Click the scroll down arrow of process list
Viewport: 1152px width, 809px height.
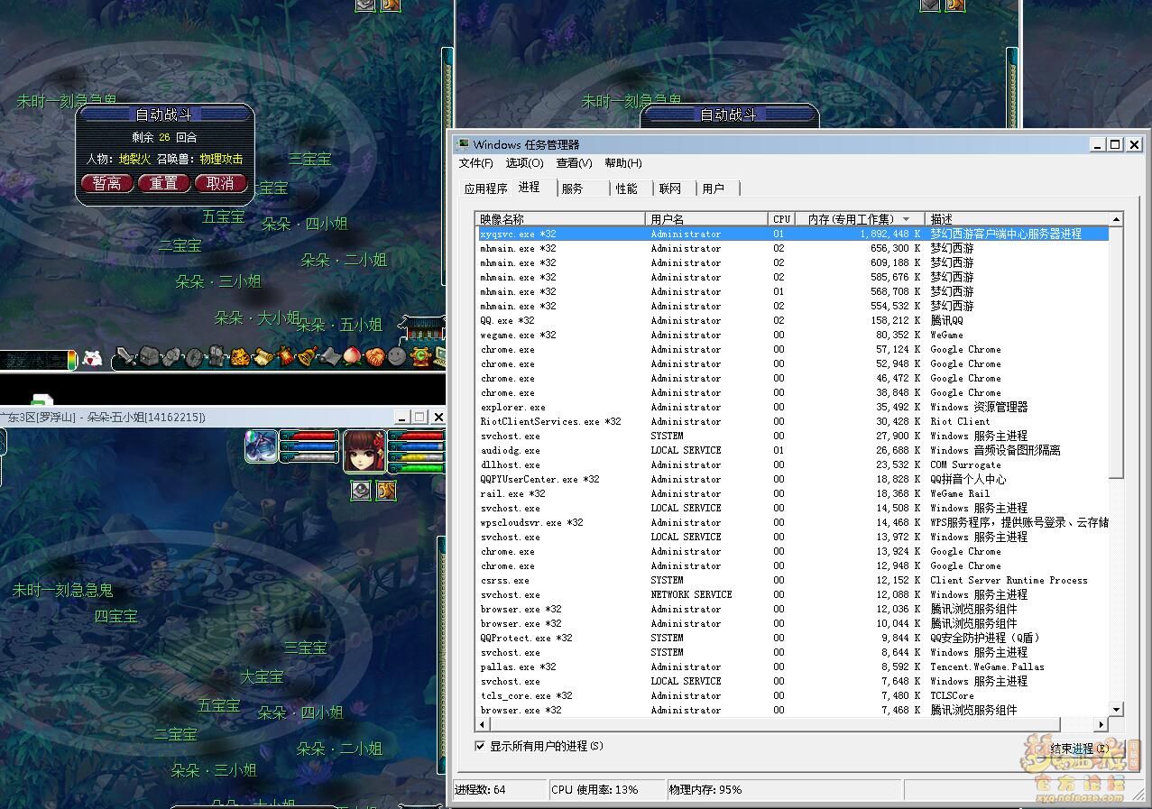1116,710
